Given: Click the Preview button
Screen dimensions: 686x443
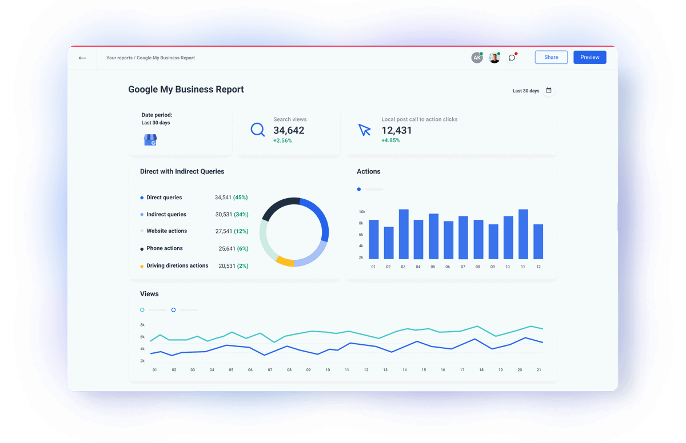Looking at the screenshot, I should click(589, 57).
